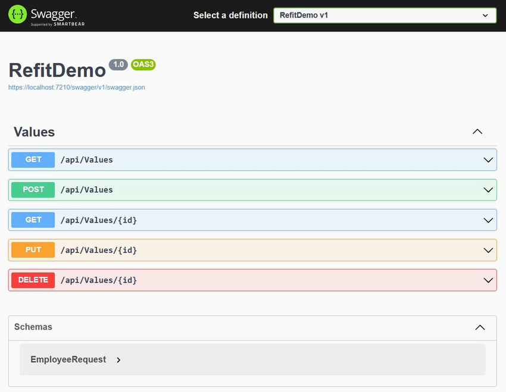Click the Swagger logo icon
The width and height of the screenshot is (506, 392).
click(x=17, y=15)
